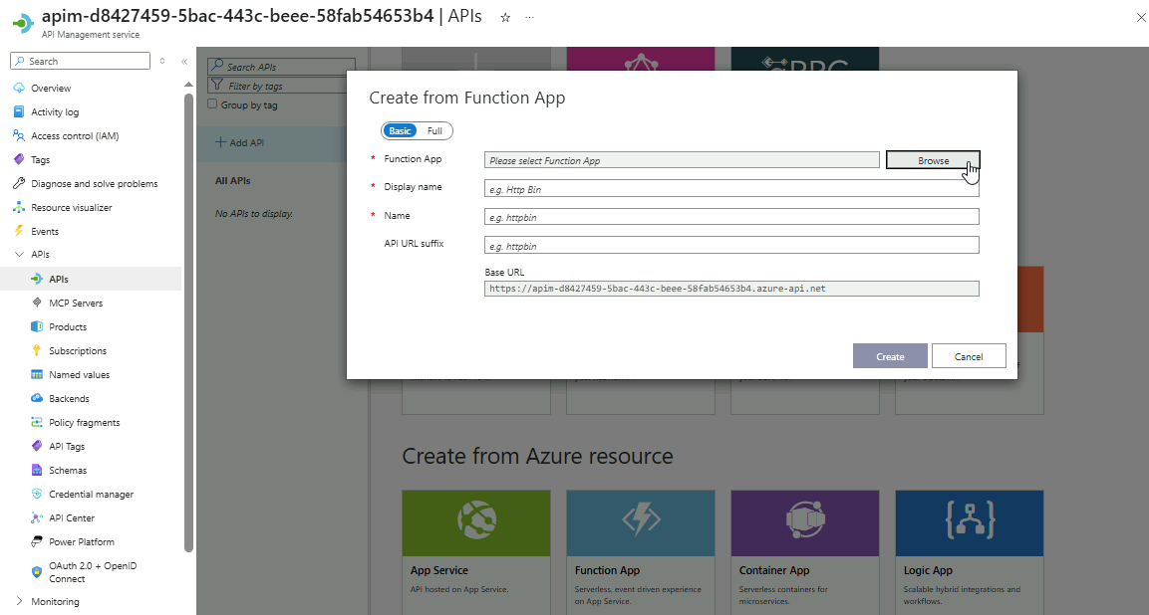1149x615 pixels.
Task: Click the Display name input field
Action: pyautogui.click(x=731, y=188)
